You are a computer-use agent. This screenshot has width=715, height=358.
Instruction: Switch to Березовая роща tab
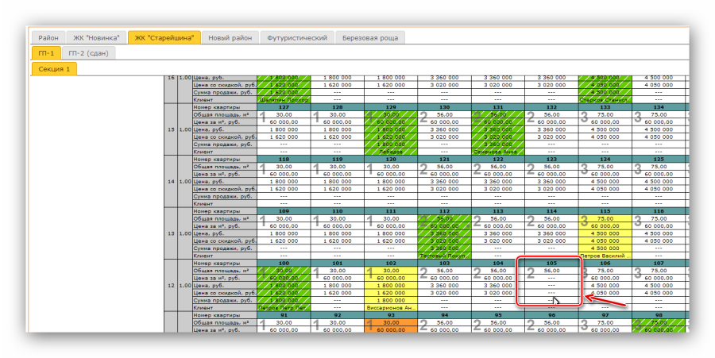(369, 37)
